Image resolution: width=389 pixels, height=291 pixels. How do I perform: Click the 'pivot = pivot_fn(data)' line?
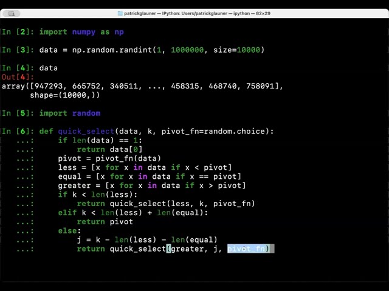[109, 158]
